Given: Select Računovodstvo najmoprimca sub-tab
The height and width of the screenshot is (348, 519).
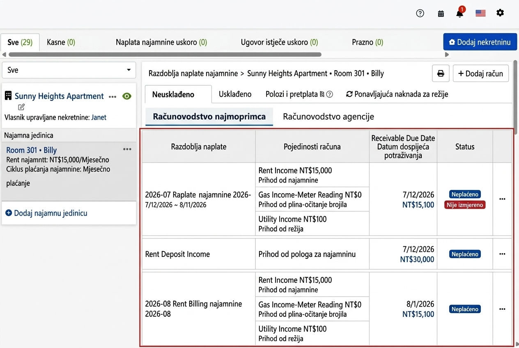Looking at the screenshot, I should click(x=209, y=117).
